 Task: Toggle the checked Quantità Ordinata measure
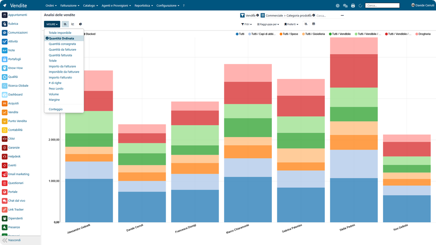tap(64, 38)
